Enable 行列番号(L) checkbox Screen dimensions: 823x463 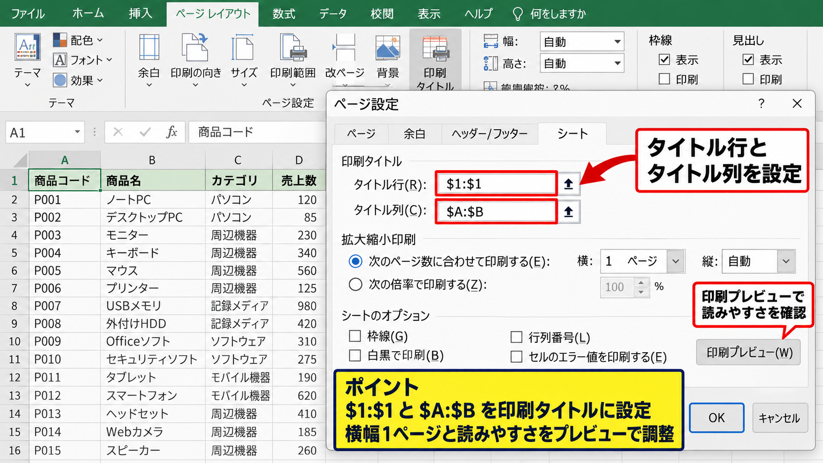click(x=516, y=337)
